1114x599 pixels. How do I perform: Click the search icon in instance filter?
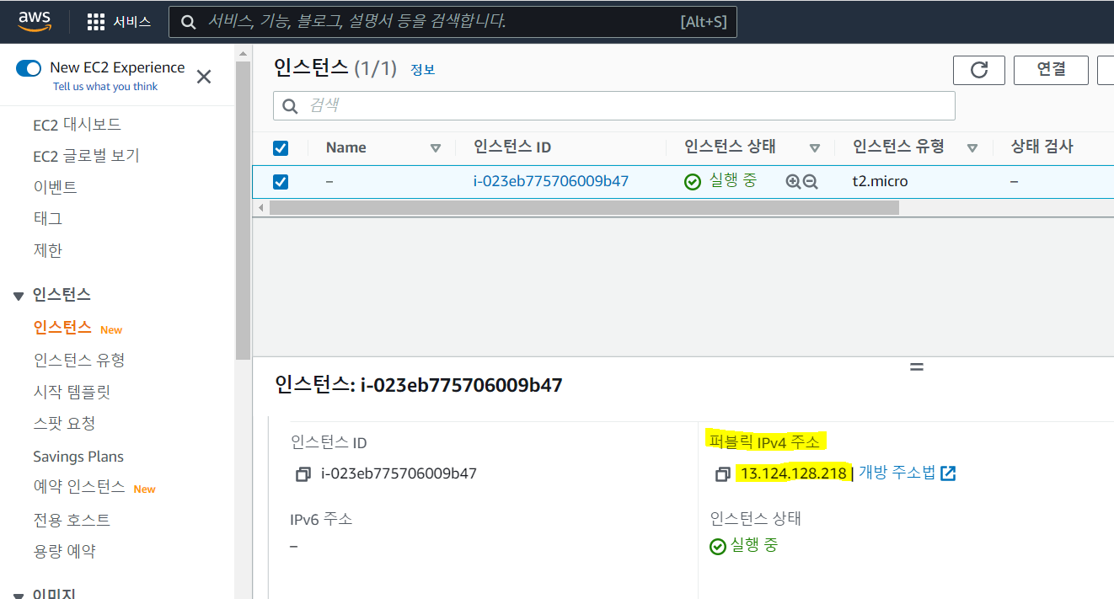(291, 106)
